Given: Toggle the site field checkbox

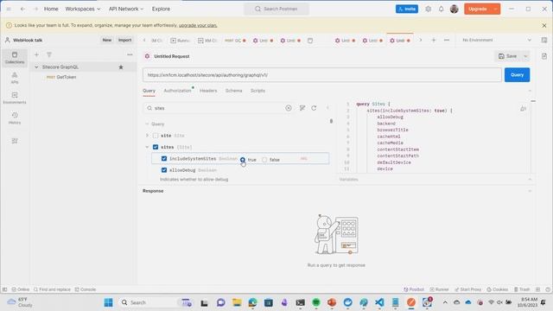Looking at the screenshot, I should [156, 136].
